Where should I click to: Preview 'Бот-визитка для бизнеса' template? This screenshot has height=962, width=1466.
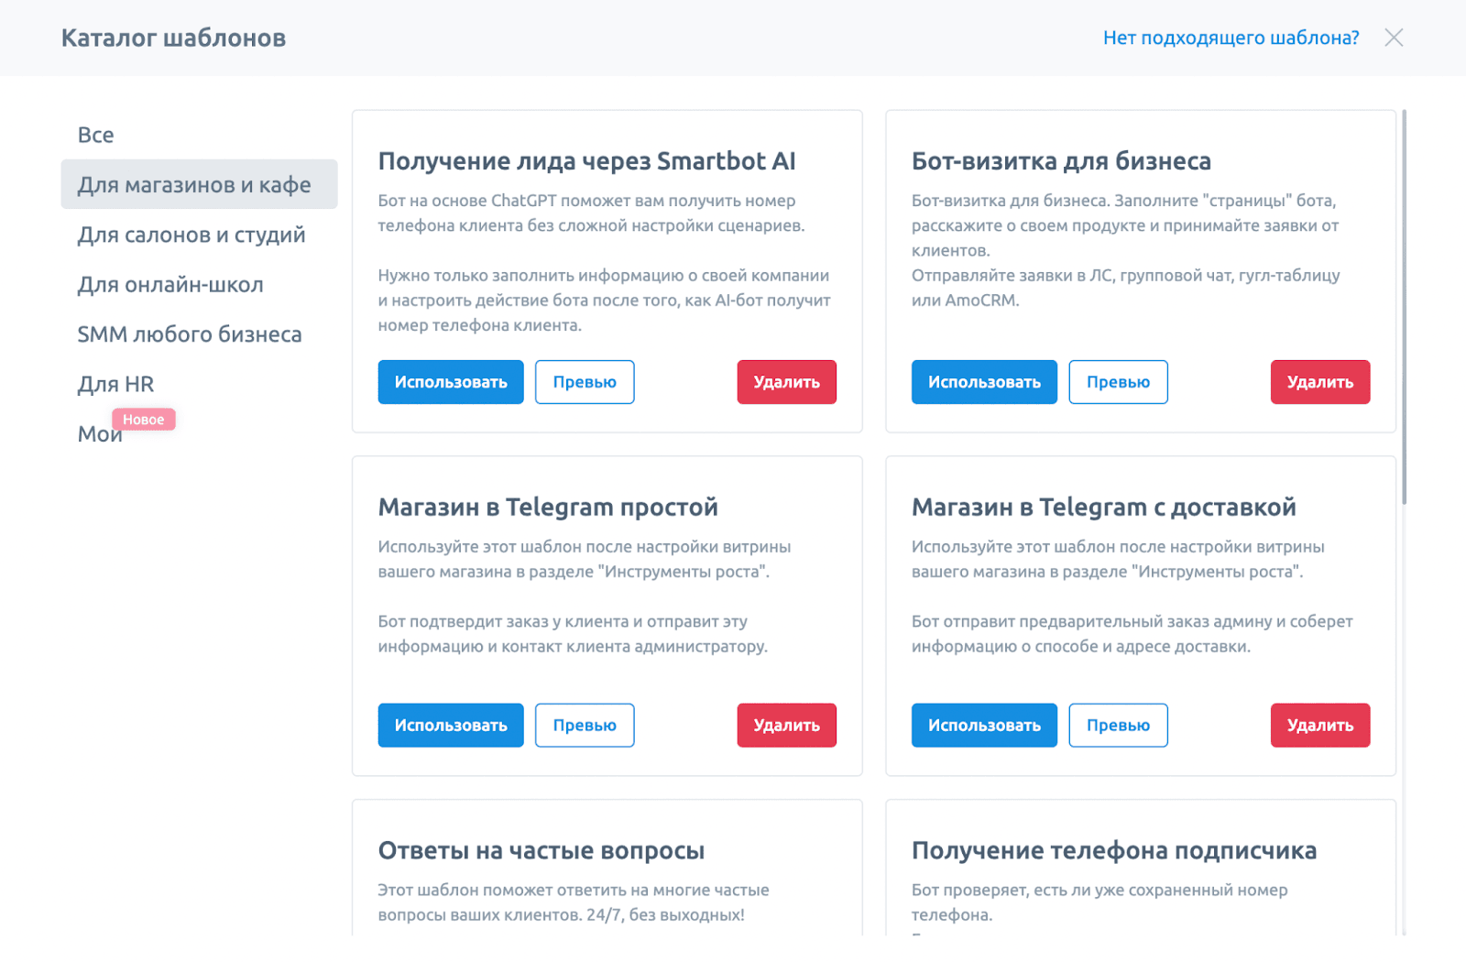(x=1118, y=382)
